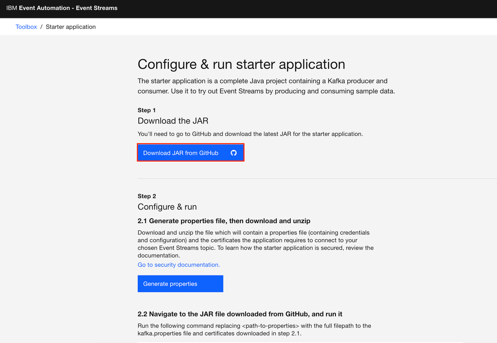The height and width of the screenshot is (343, 497).
Task: Click the Step 2 label
Action: click(147, 196)
